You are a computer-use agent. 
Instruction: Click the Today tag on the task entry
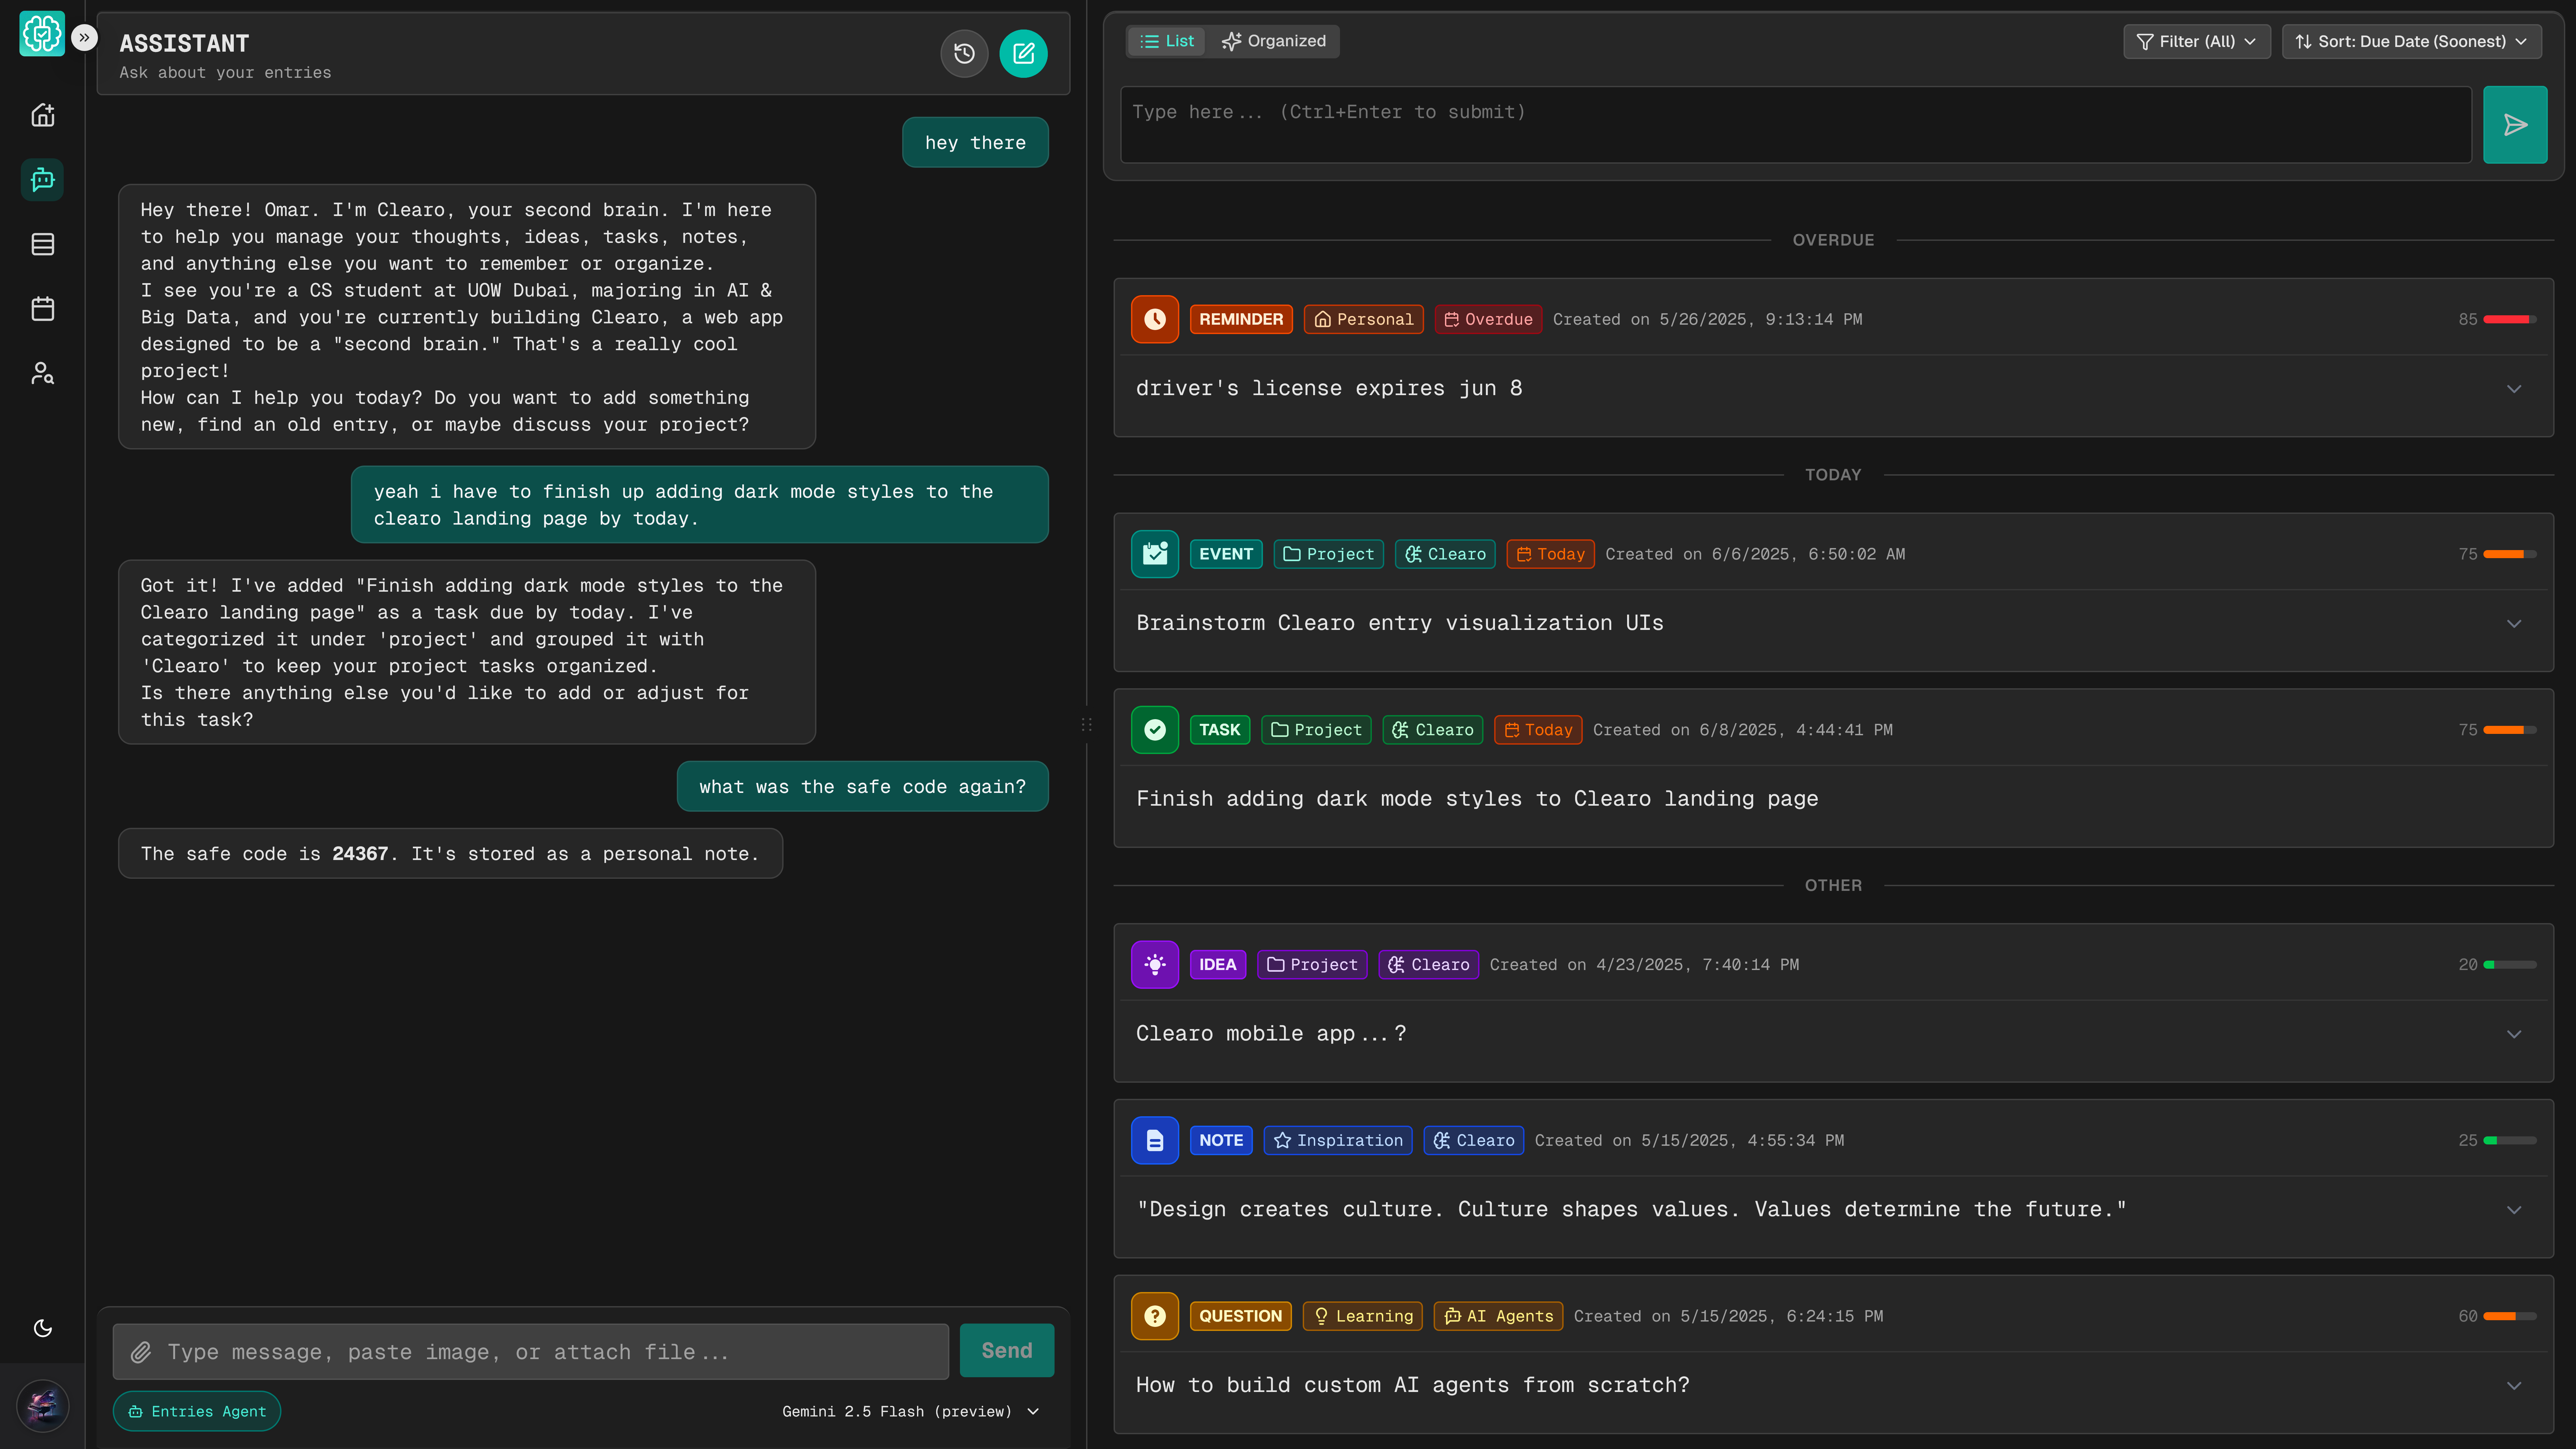(x=1538, y=730)
